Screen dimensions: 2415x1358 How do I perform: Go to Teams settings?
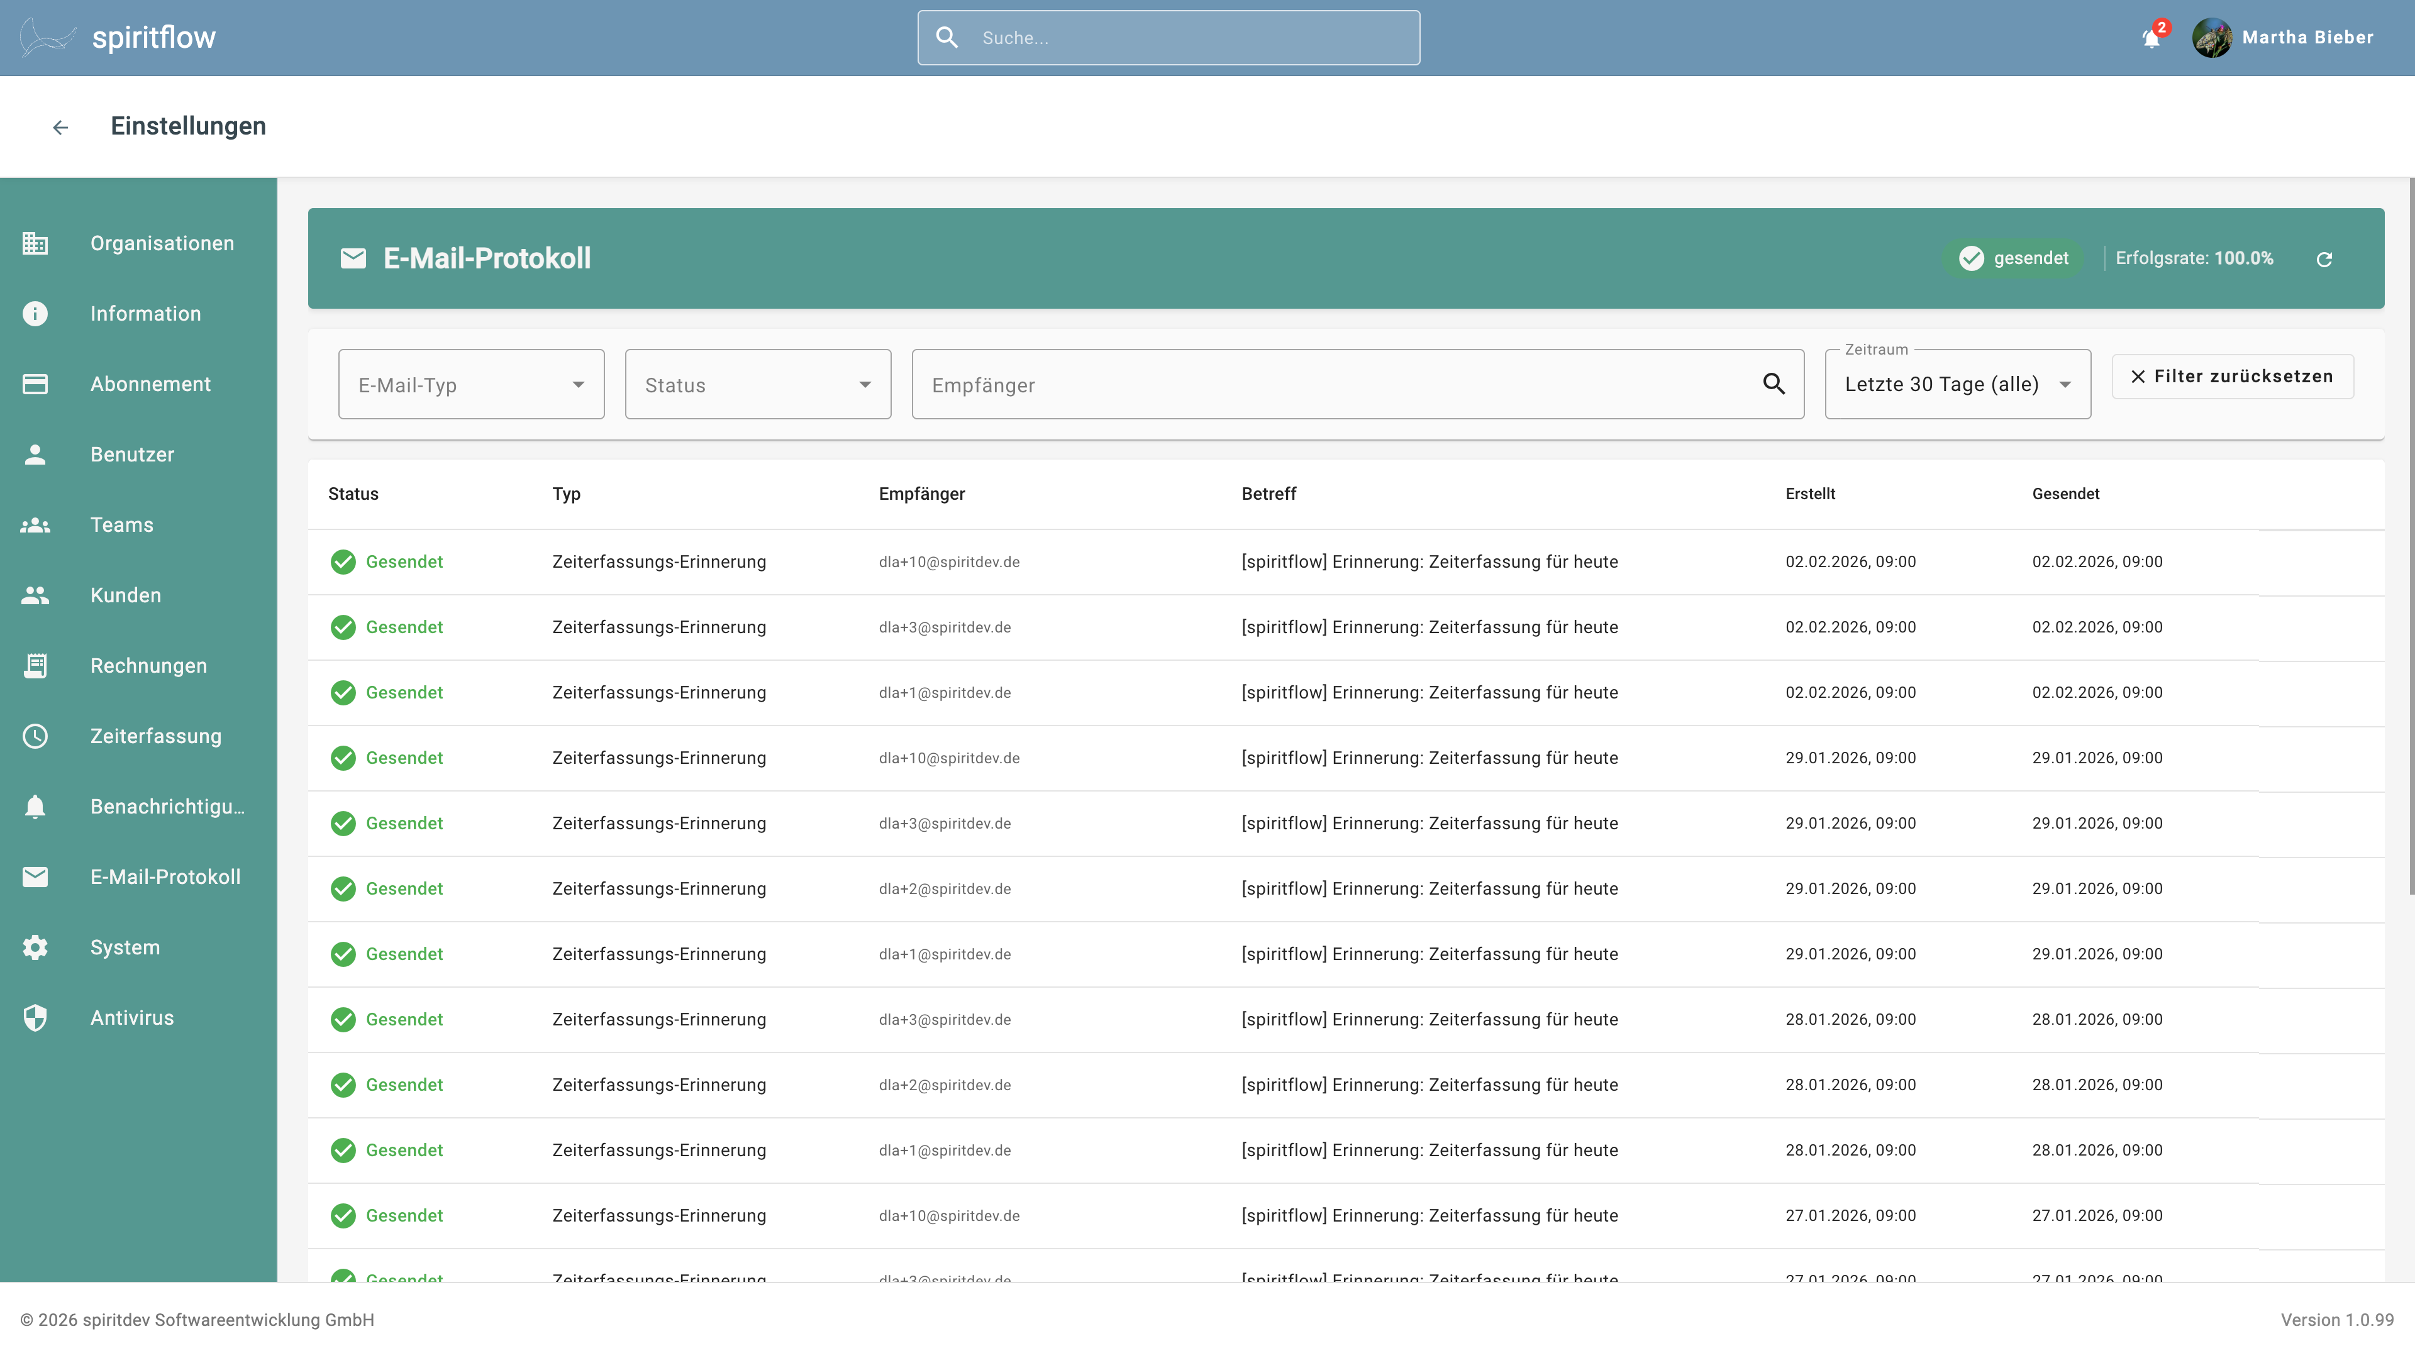pyautogui.click(x=139, y=525)
